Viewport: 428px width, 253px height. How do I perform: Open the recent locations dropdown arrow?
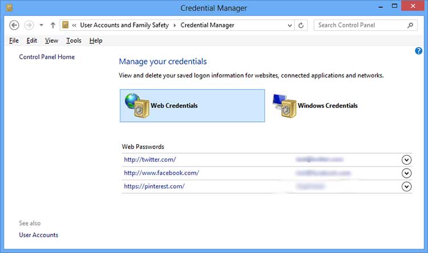[x=41, y=25]
